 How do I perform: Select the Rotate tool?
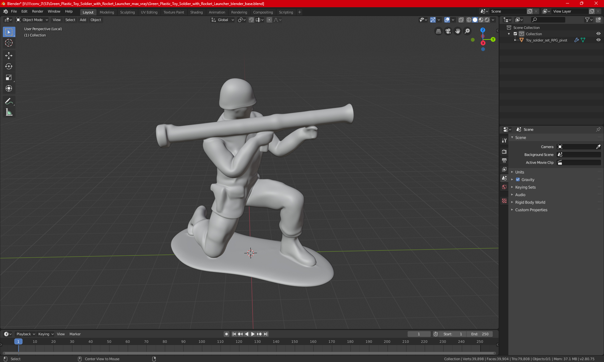point(9,67)
